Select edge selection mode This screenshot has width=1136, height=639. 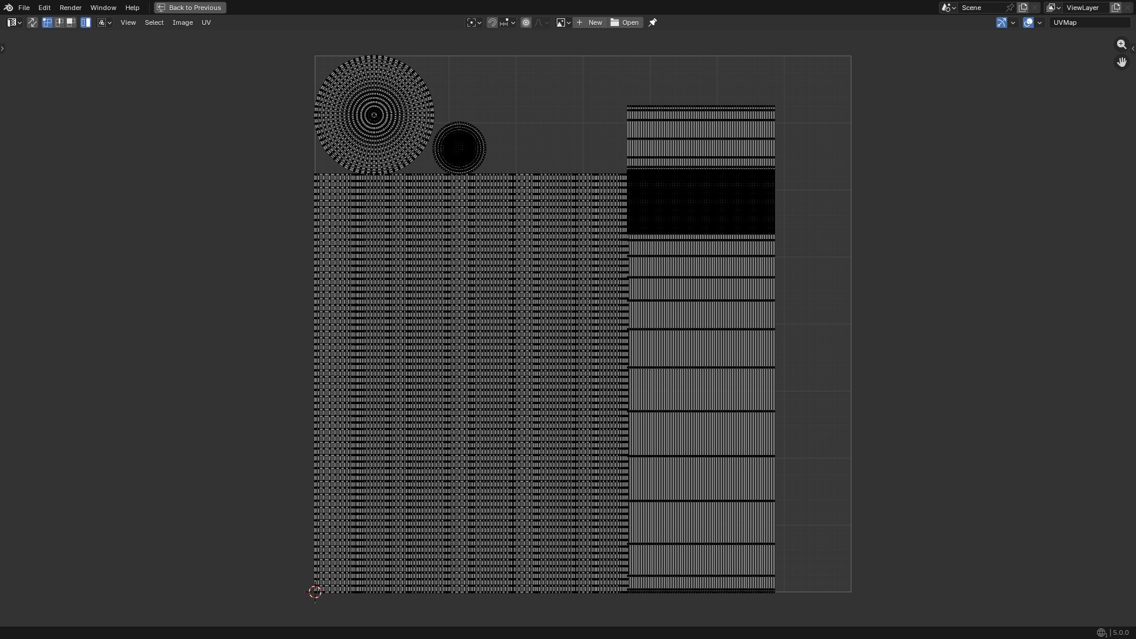coord(59,22)
